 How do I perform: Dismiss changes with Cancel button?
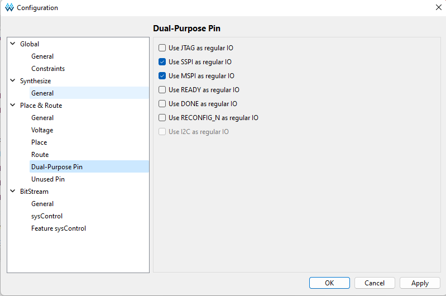point(375,283)
